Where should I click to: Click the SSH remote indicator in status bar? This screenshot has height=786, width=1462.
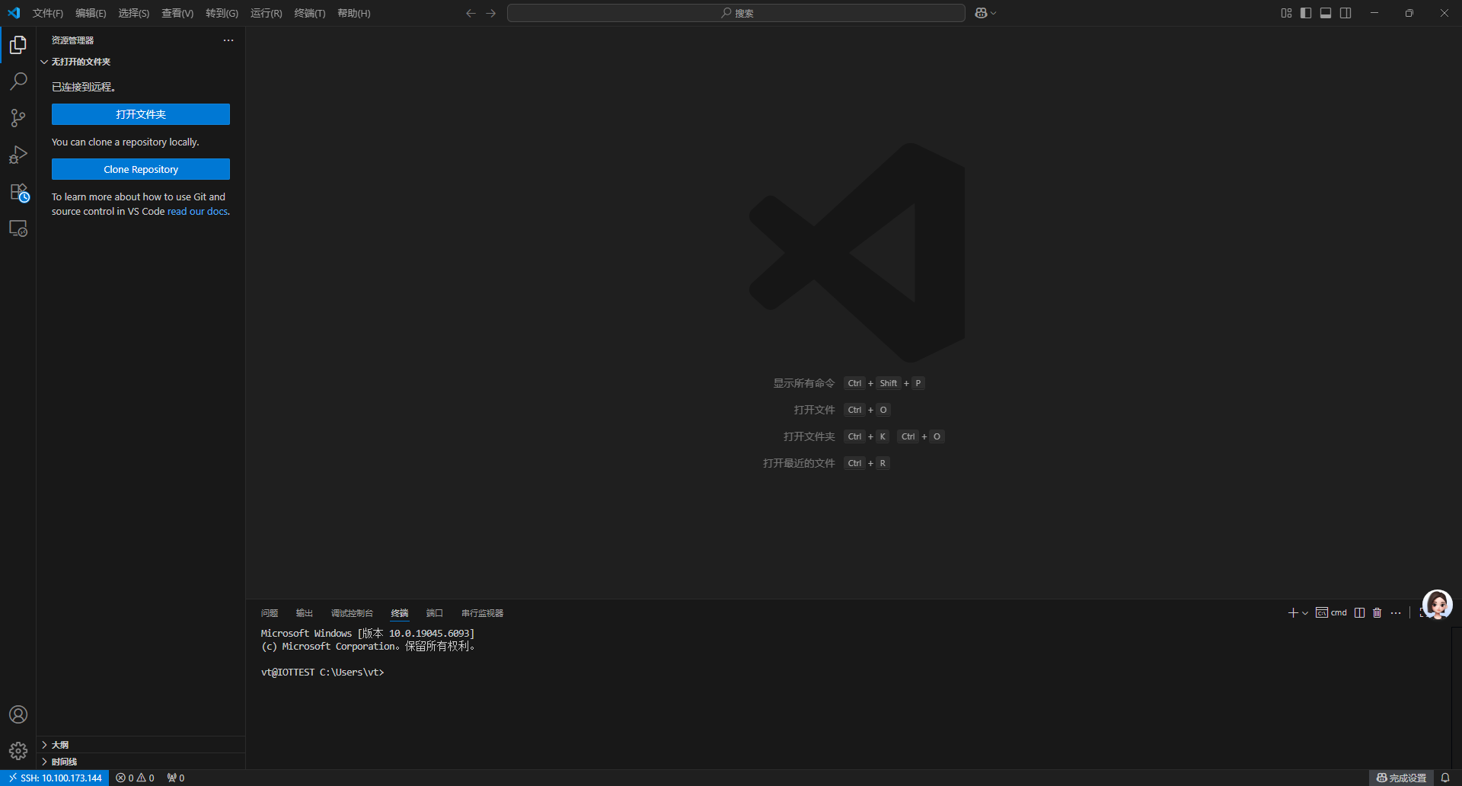[54, 778]
